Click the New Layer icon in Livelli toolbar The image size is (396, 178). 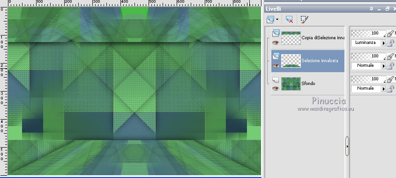(x=271, y=19)
